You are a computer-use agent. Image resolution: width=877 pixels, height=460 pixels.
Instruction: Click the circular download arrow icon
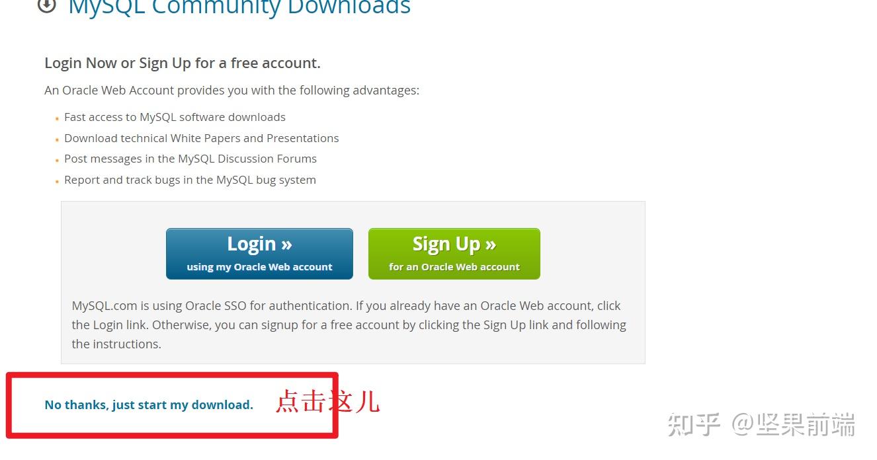point(46,5)
